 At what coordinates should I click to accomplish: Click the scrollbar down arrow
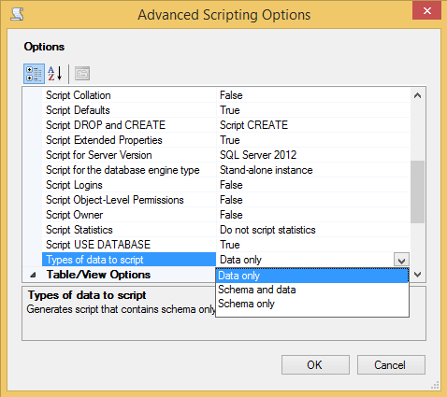[x=418, y=275]
